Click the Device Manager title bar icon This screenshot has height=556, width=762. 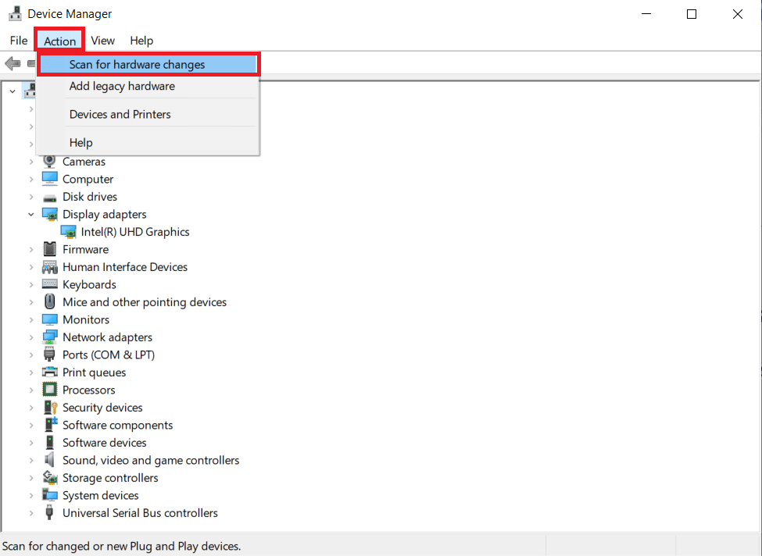point(15,13)
